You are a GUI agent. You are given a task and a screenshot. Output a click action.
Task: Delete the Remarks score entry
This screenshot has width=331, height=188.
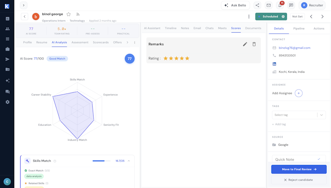254,44
